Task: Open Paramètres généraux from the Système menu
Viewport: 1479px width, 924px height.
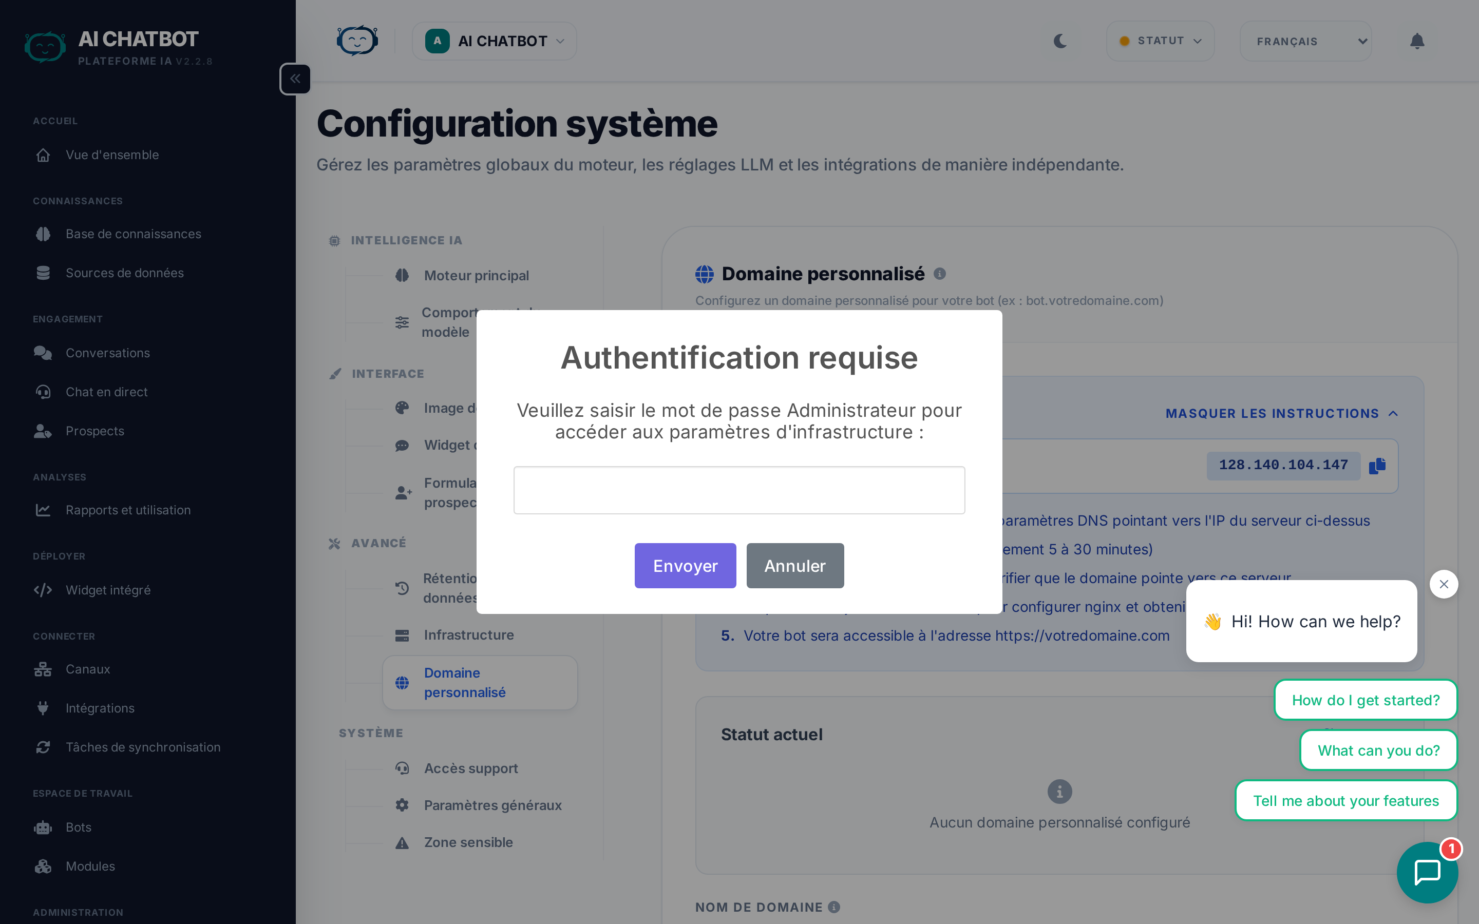Action: (492, 805)
